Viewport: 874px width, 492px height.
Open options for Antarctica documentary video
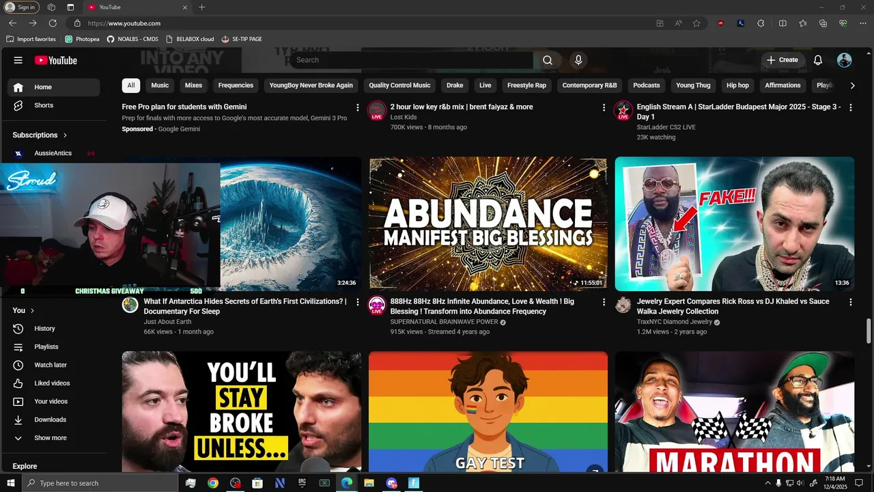(x=358, y=302)
